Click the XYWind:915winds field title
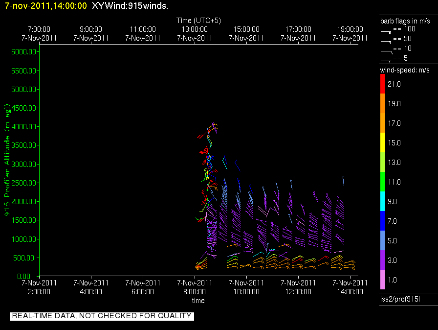 (130, 5)
